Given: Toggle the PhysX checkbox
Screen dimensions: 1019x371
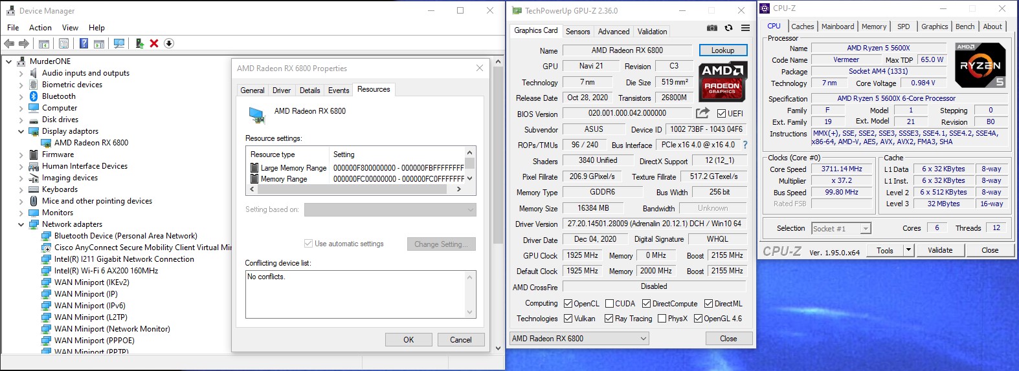Looking at the screenshot, I should (x=662, y=319).
